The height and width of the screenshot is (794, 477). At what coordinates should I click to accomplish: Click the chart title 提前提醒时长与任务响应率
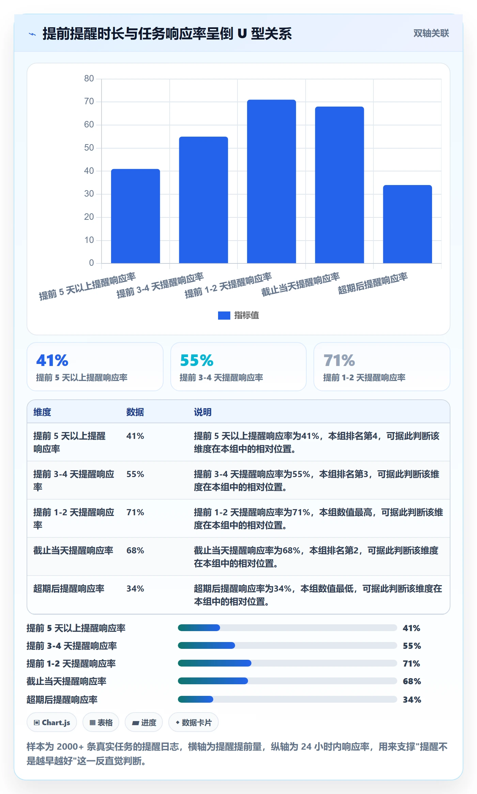tap(167, 34)
